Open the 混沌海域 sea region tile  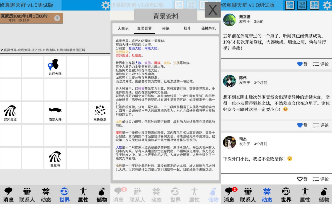point(10,113)
